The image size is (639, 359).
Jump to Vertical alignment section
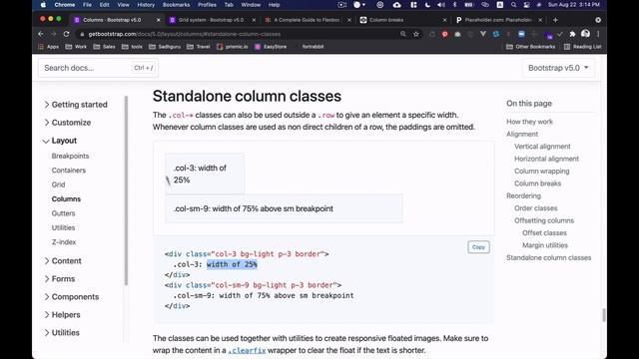[x=542, y=147]
